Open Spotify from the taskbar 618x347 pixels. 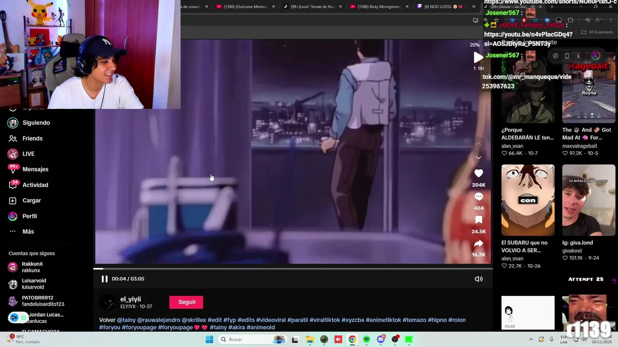(x=366, y=339)
